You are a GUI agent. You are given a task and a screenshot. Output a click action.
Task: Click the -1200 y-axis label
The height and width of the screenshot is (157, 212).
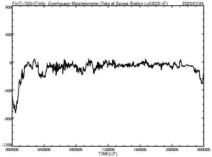coord(7,145)
